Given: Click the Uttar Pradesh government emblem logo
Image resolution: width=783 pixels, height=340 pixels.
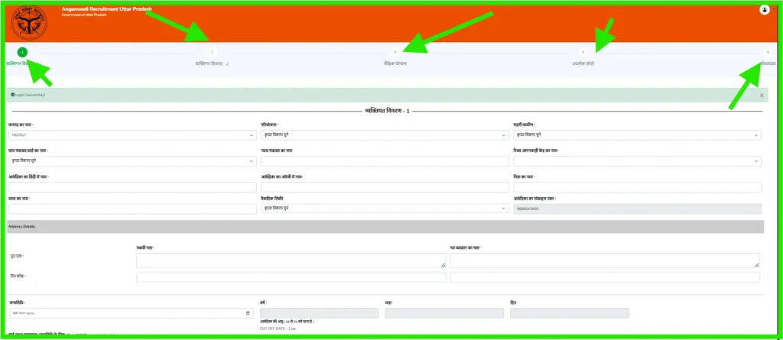Looking at the screenshot, I should (x=28, y=23).
